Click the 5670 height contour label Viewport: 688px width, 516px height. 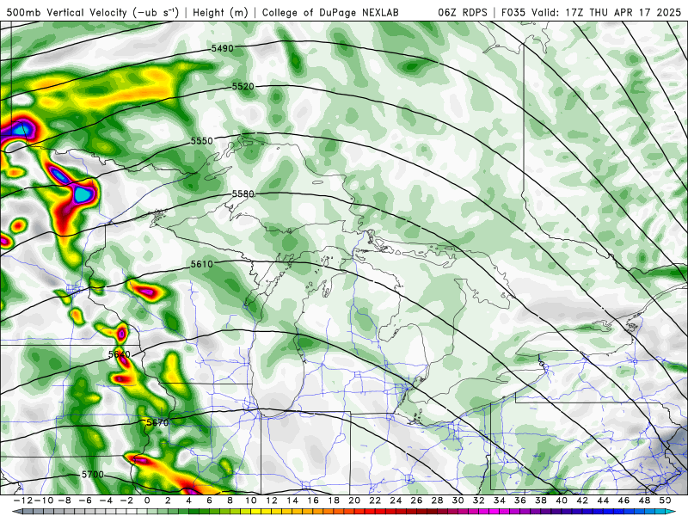tap(157, 422)
